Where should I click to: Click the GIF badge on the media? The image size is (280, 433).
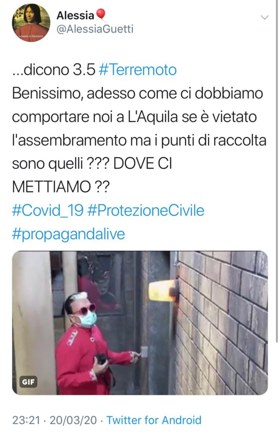(x=28, y=382)
